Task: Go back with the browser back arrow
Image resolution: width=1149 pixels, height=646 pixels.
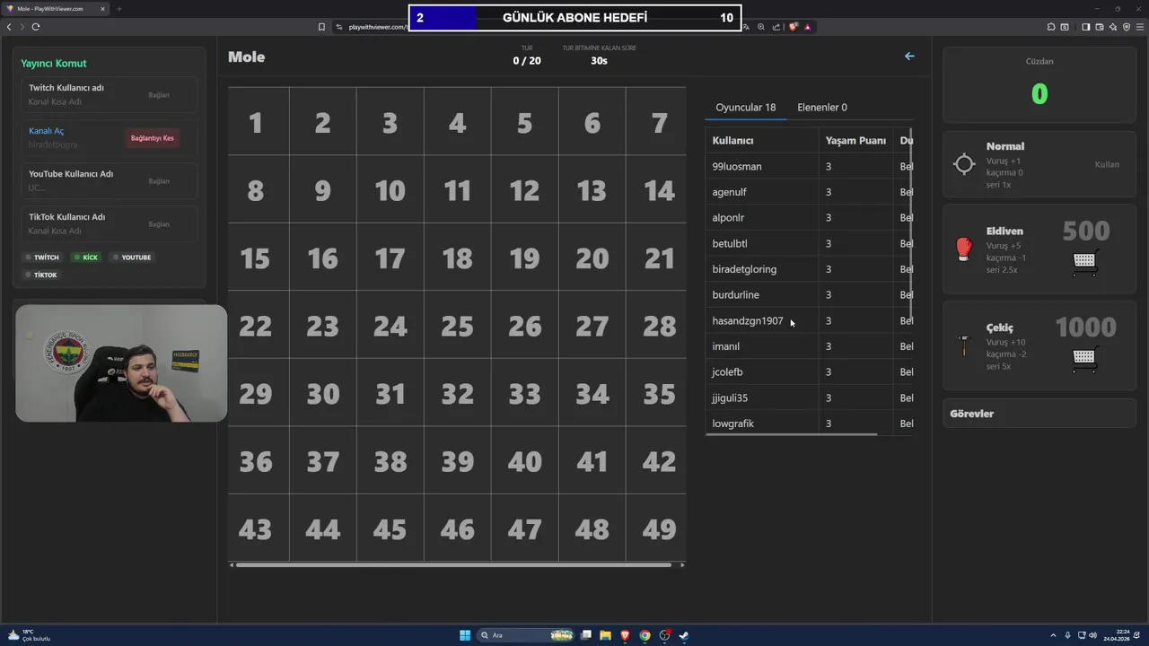Action: pos(9,27)
